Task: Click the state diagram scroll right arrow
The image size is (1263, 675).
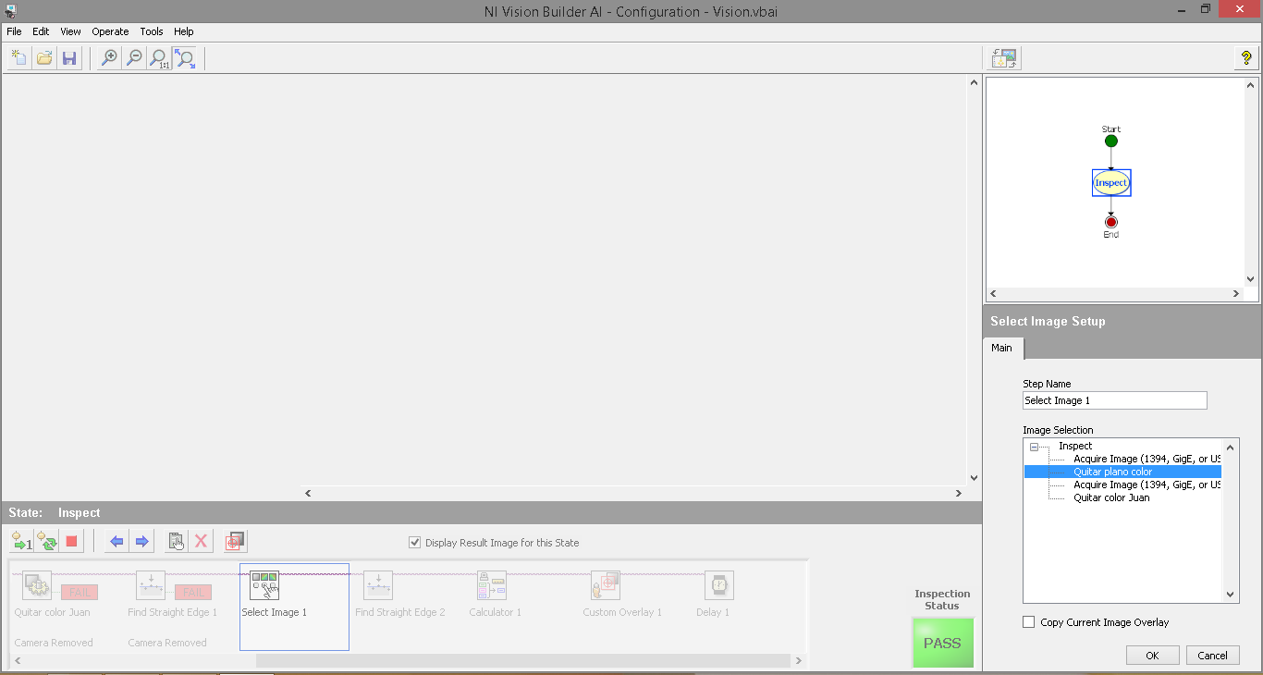Action: coord(1236,294)
